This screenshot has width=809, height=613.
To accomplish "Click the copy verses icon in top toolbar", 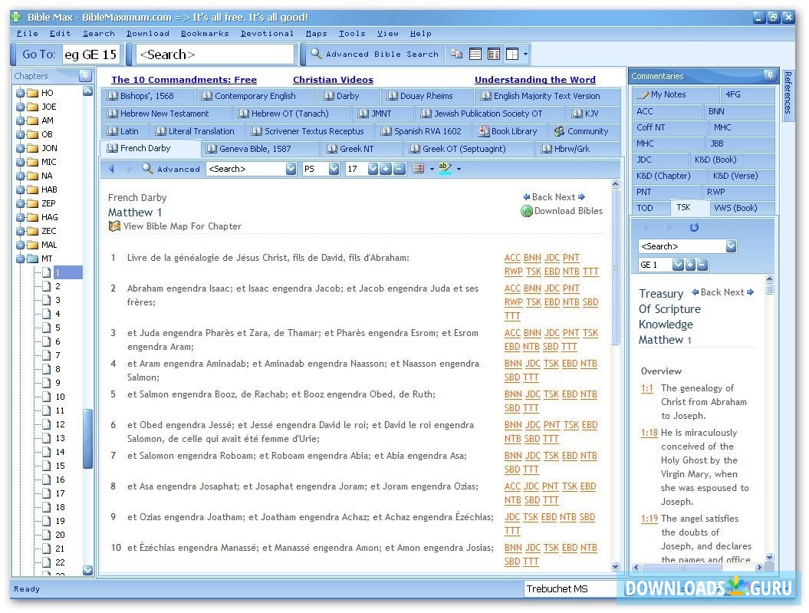I will 456,54.
